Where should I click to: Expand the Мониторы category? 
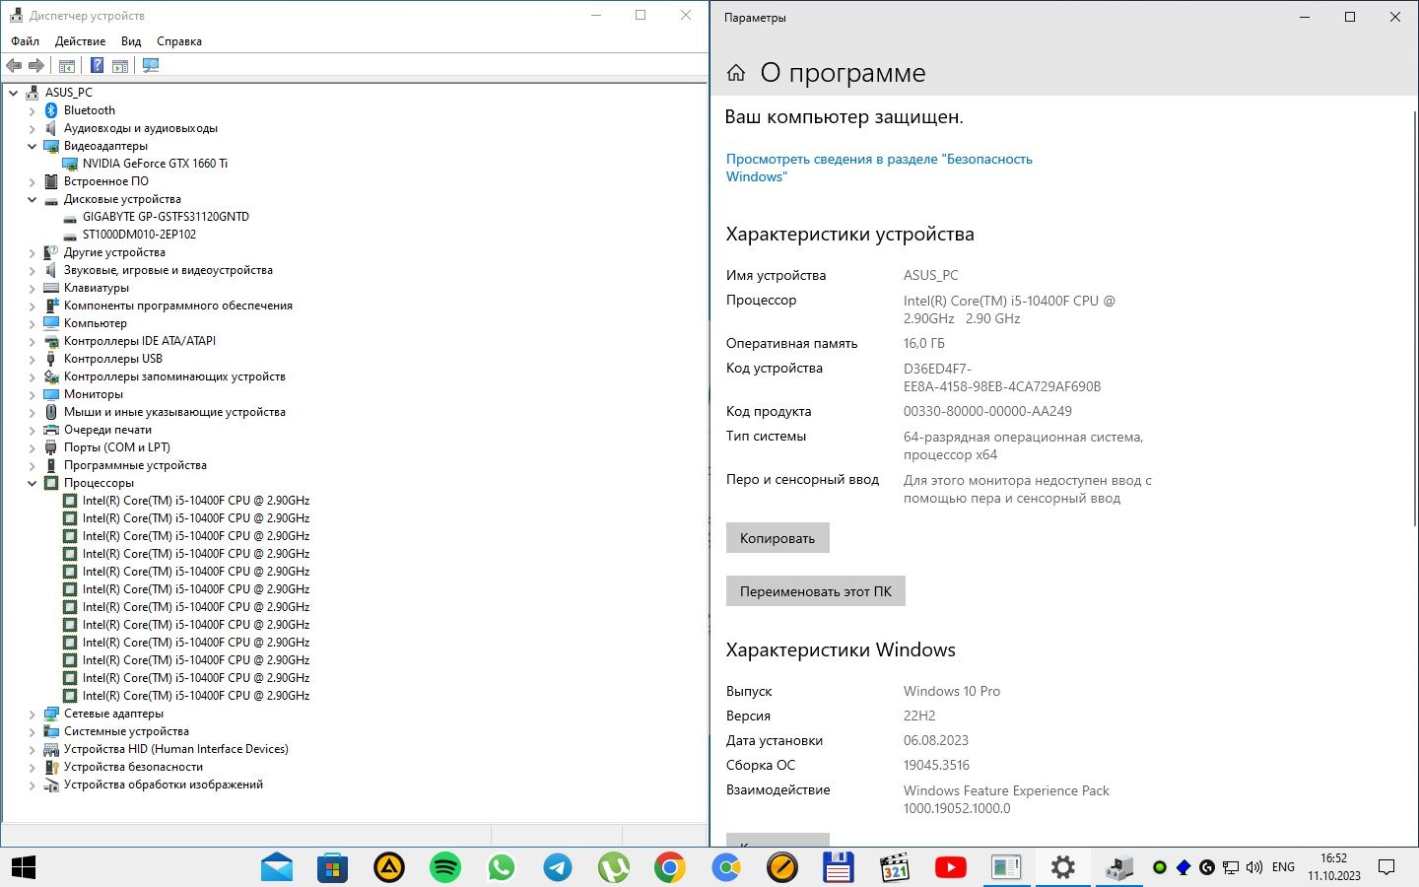[x=32, y=394]
